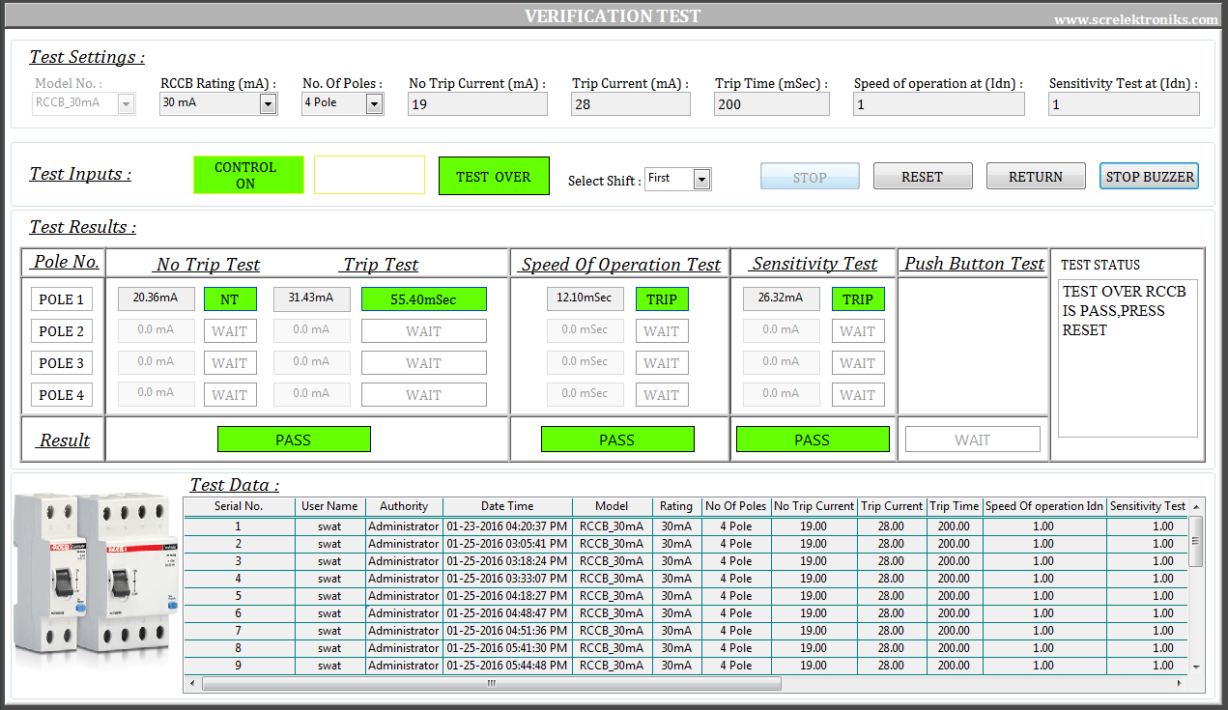Select the Trip Current input field
1228x710 pixels.
[631, 103]
